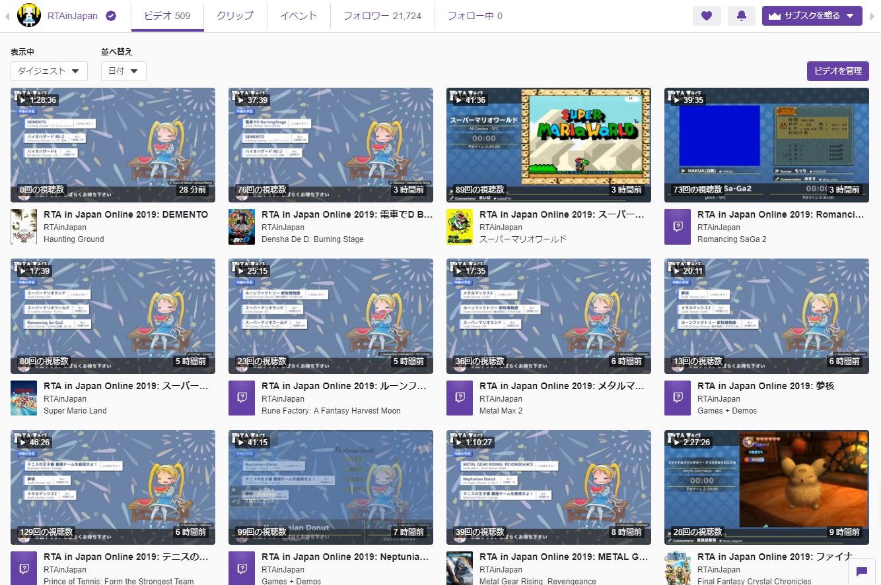This screenshot has width=881, height=585.
Task: Play the 37:39 Densha De D video thumbnail
Action: tap(331, 145)
